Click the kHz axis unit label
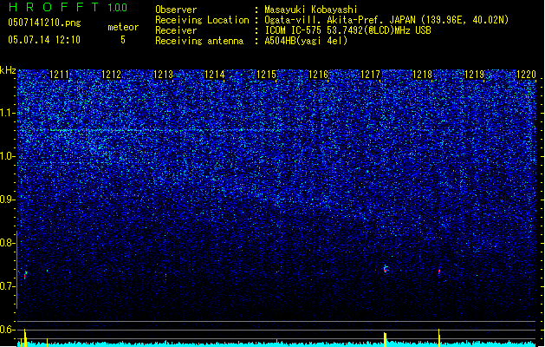The width and height of the screenshot is (545, 347). pyautogui.click(x=8, y=70)
